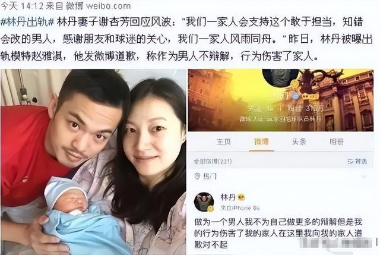
Task: Switch to the 主页 tab
Action: pyautogui.click(x=223, y=141)
